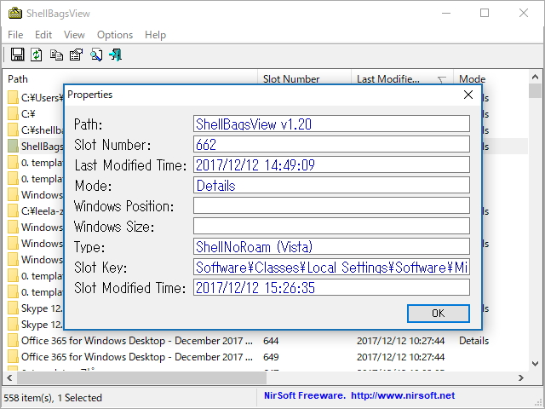Open the Options menu

(115, 35)
